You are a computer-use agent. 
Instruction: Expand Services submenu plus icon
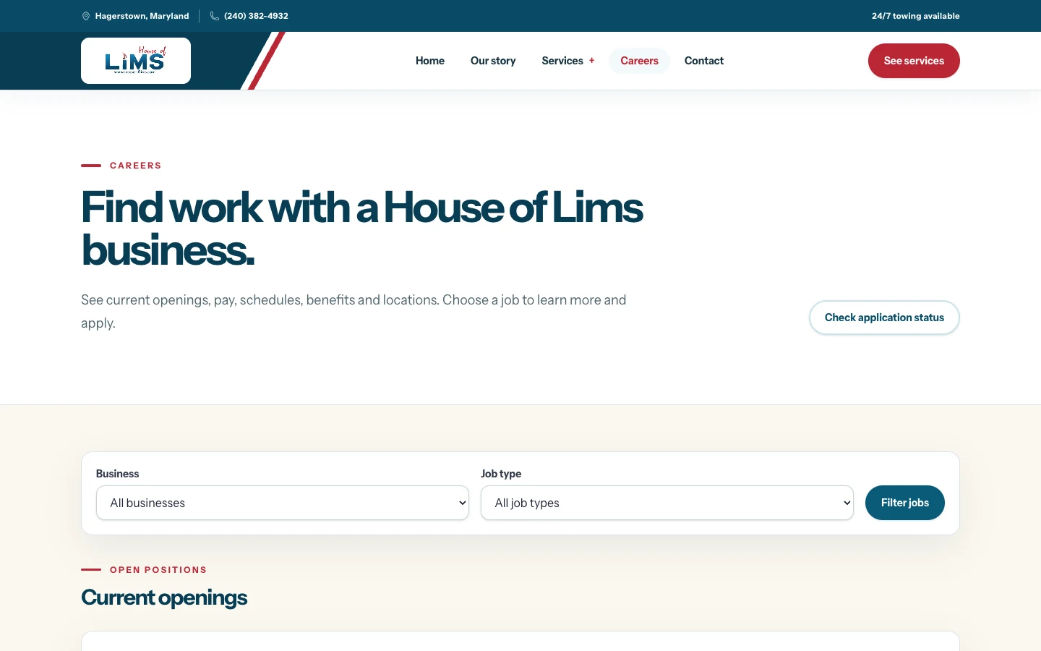(591, 61)
